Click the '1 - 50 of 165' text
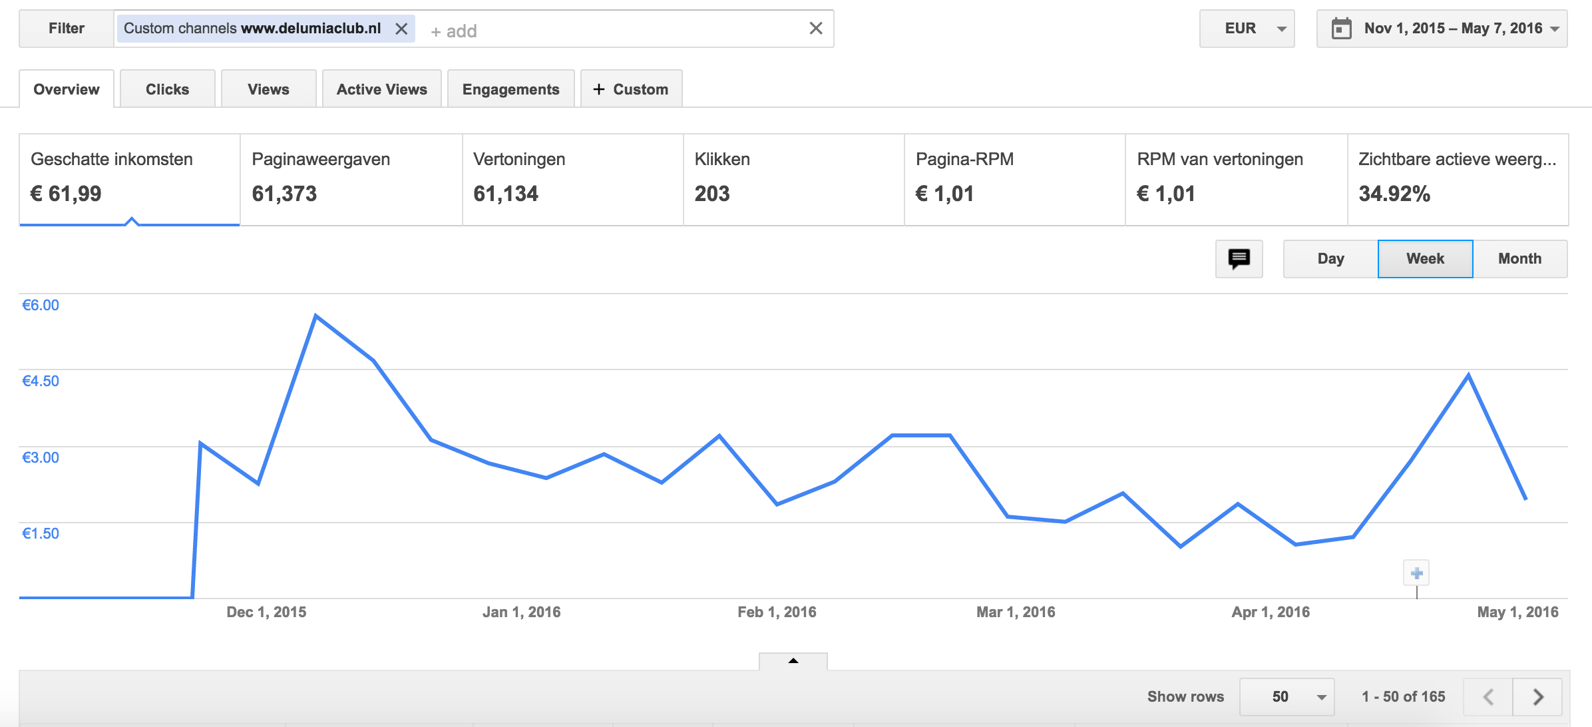This screenshot has height=727, width=1592. point(1404,696)
